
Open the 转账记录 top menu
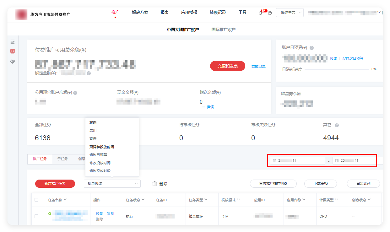click(x=218, y=13)
